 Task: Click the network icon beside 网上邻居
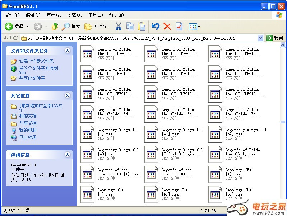click(14, 137)
